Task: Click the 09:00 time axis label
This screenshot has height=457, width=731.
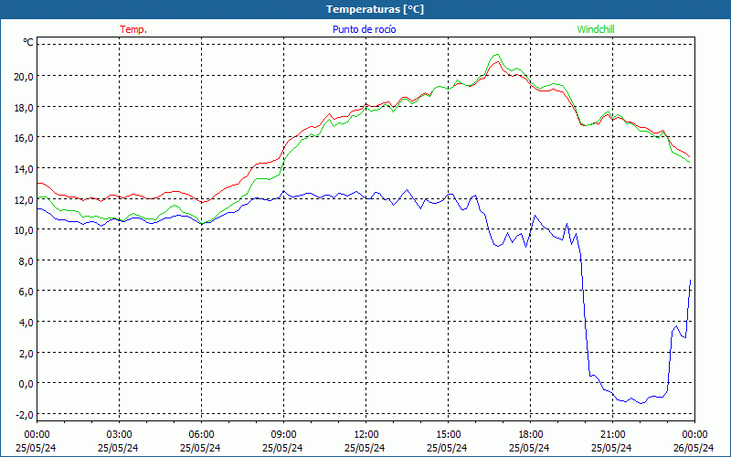Action: click(283, 435)
